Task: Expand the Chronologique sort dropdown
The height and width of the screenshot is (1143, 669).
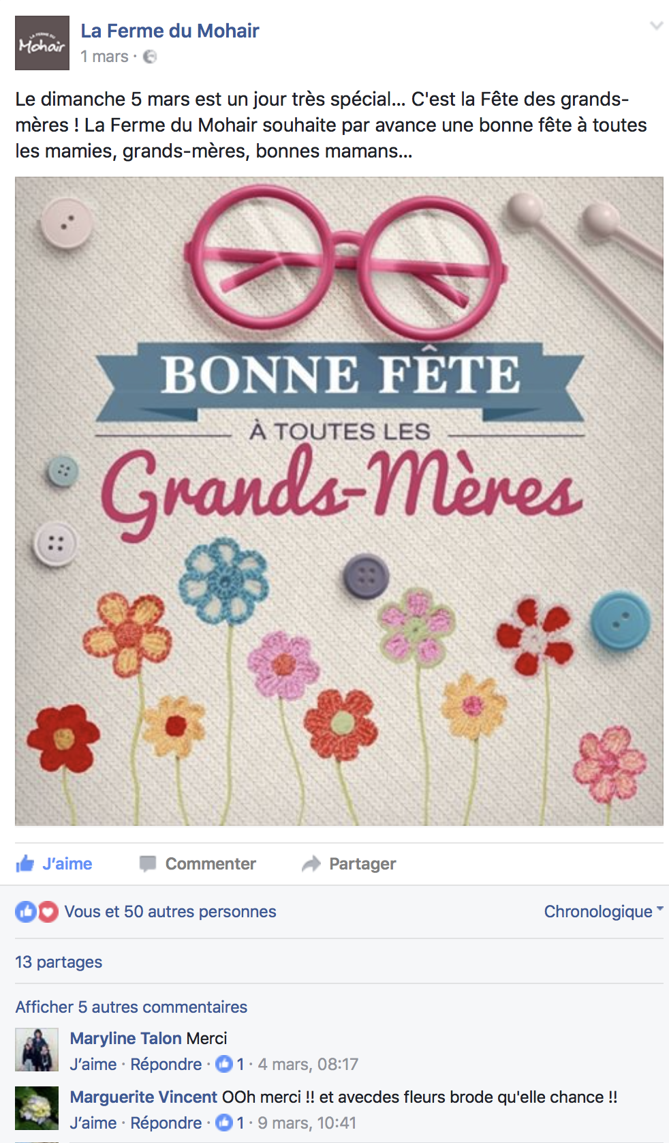Action: coord(604,912)
